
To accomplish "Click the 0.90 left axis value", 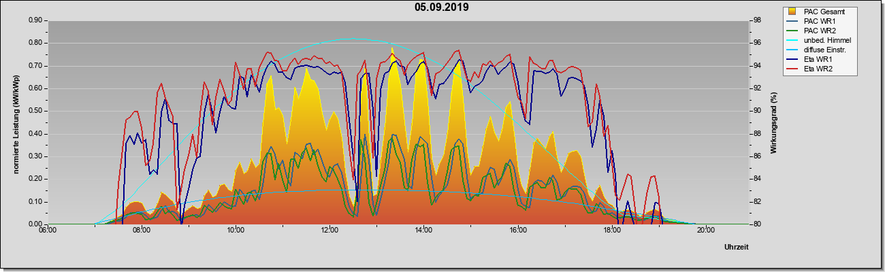I will click(35, 20).
